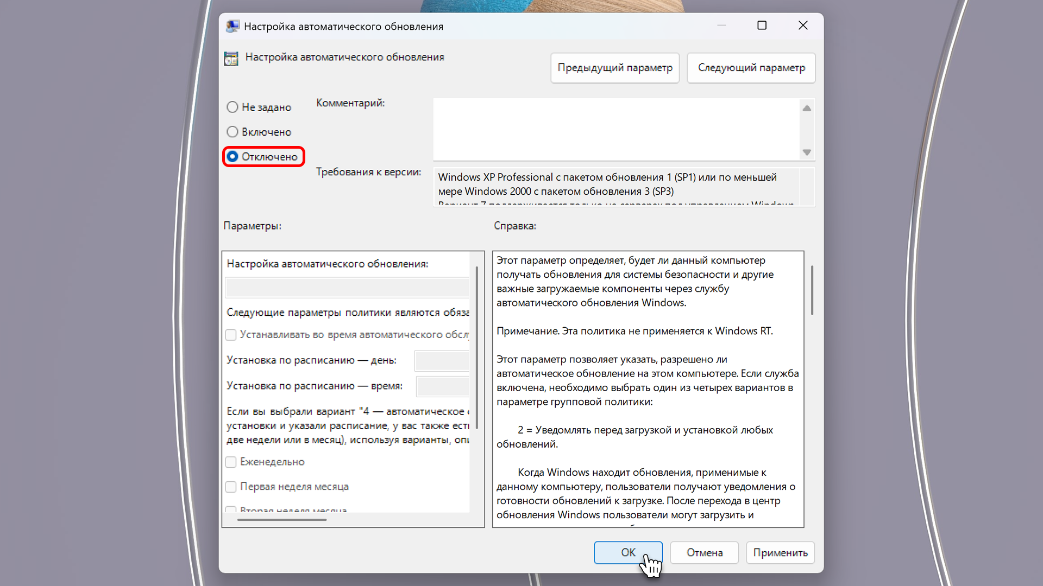
Task: Go to 'Следующий параметр'
Action: [x=751, y=68]
